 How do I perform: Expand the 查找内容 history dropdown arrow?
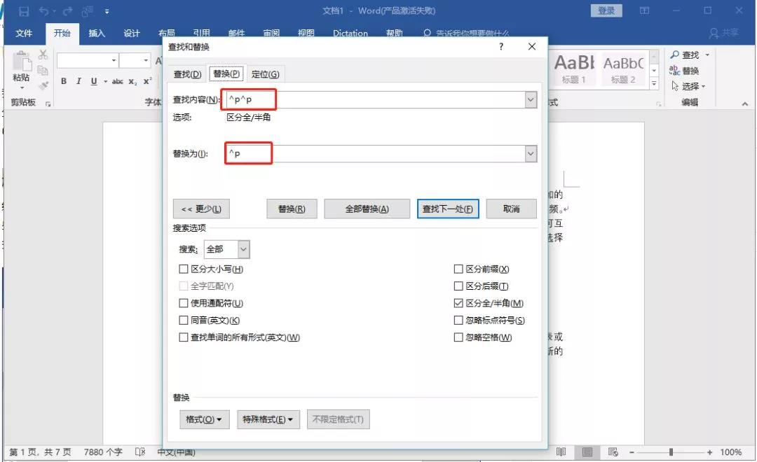click(531, 101)
